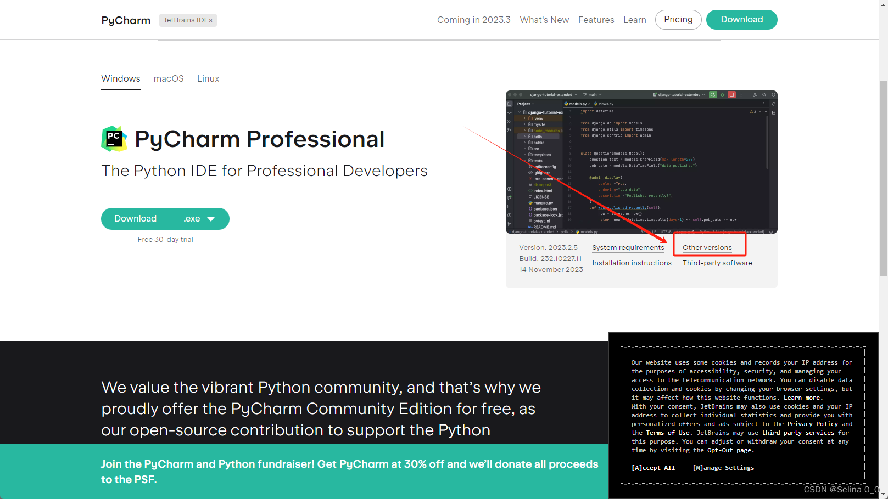Select the Commit icon in the left sidebar
Image resolution: width=888 pixels, height=499 pixels.
(510, 112)
